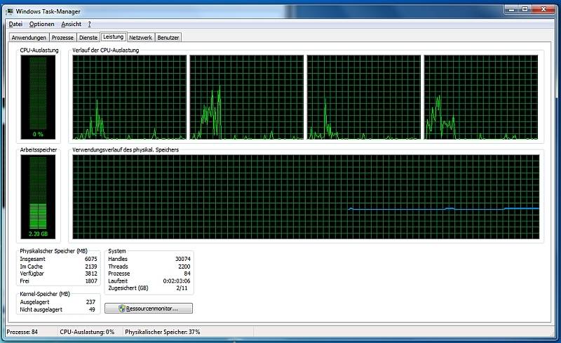The image size is (561, 343).
Task: Click the first CPU core history graph
Action: (130, 97)
